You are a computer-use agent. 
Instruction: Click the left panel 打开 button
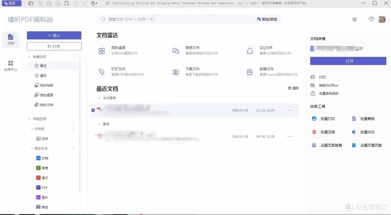click(x=54, y=46)
